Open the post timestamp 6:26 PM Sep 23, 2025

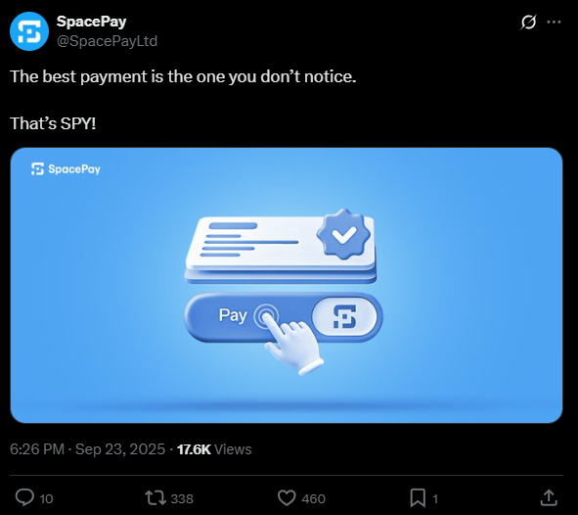[87, 449]
